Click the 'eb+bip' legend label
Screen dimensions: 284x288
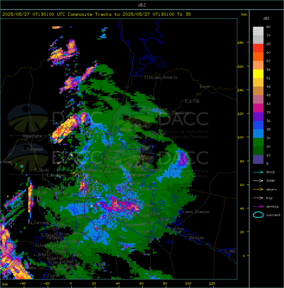(272, 207)
